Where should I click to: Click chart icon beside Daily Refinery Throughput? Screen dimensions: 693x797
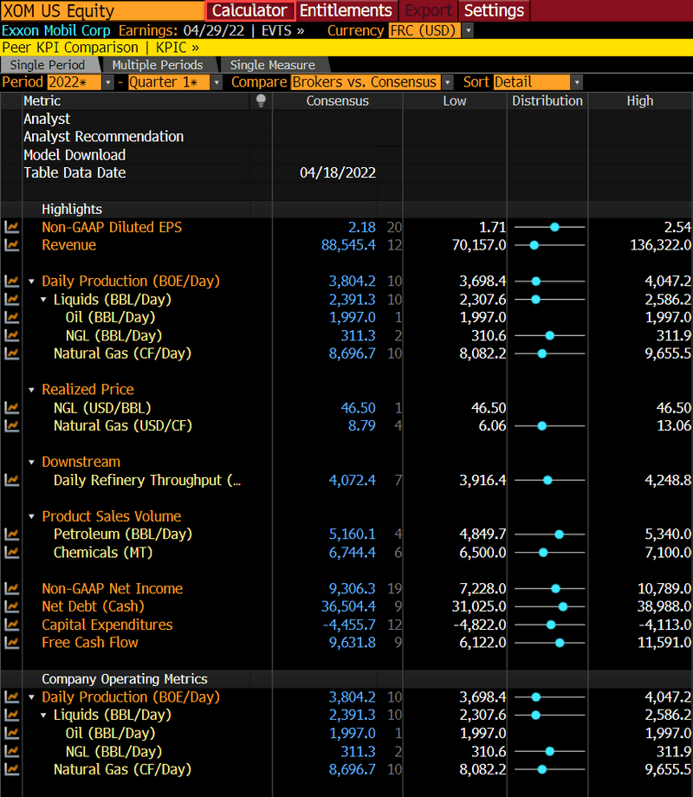tap(11, 480)
